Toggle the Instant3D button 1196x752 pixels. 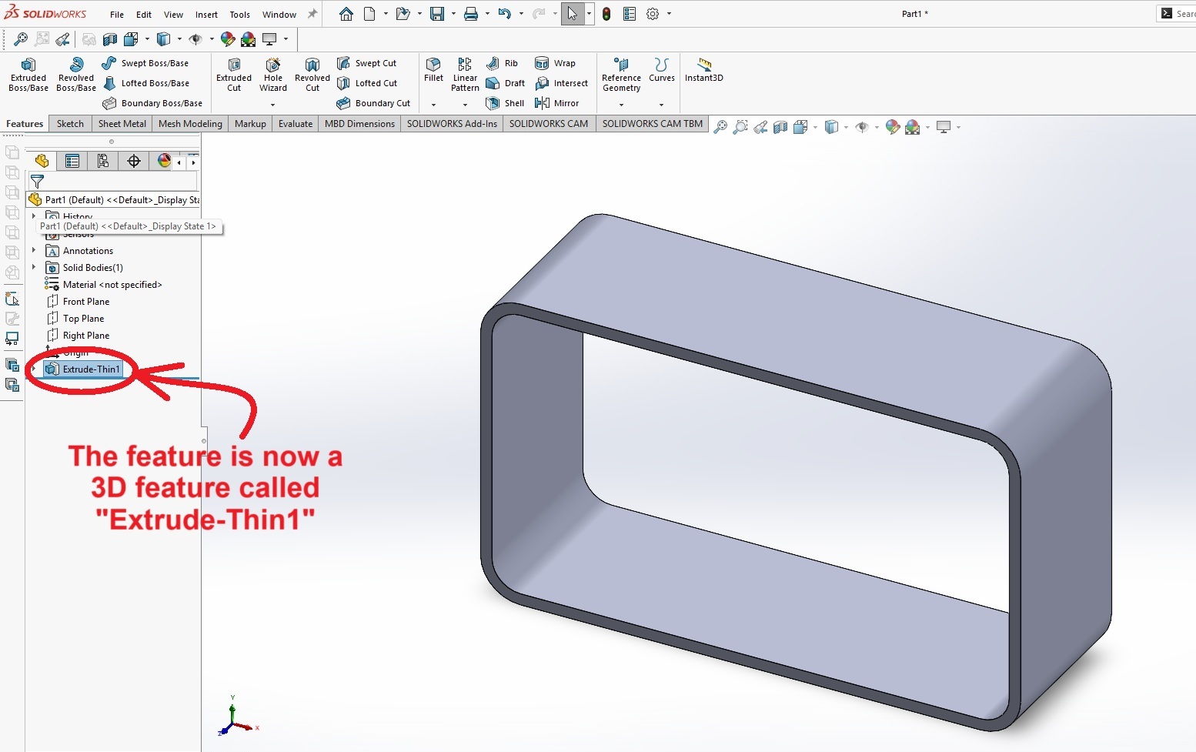tap(703, 69)
